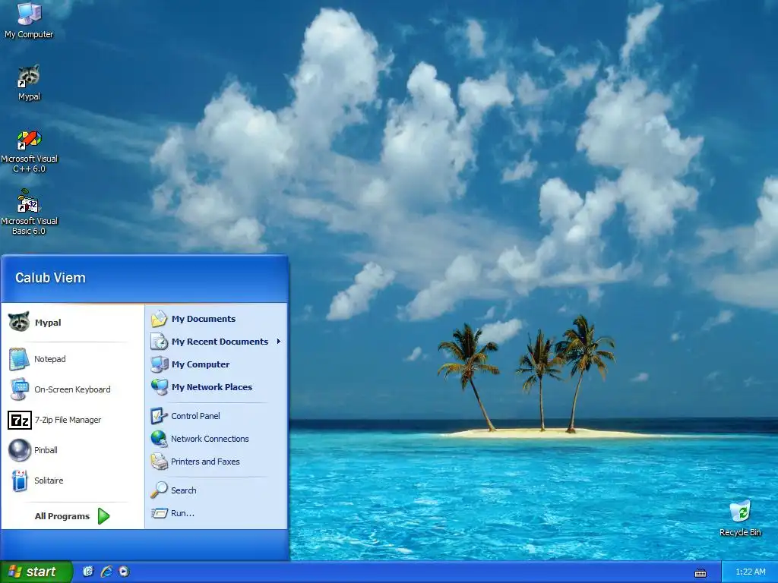Click the green start button
Screen dimensions: 778x583
click(x=36, y=572)
